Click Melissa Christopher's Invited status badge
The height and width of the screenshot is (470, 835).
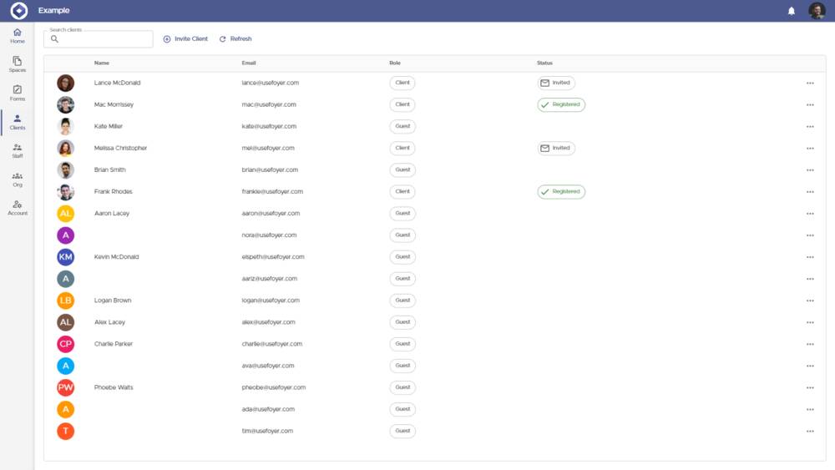point(556,149)
